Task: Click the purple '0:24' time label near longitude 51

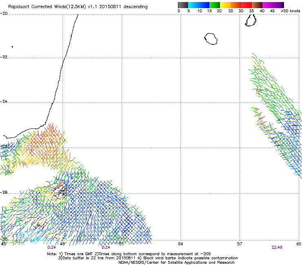Action: point(106,247)
